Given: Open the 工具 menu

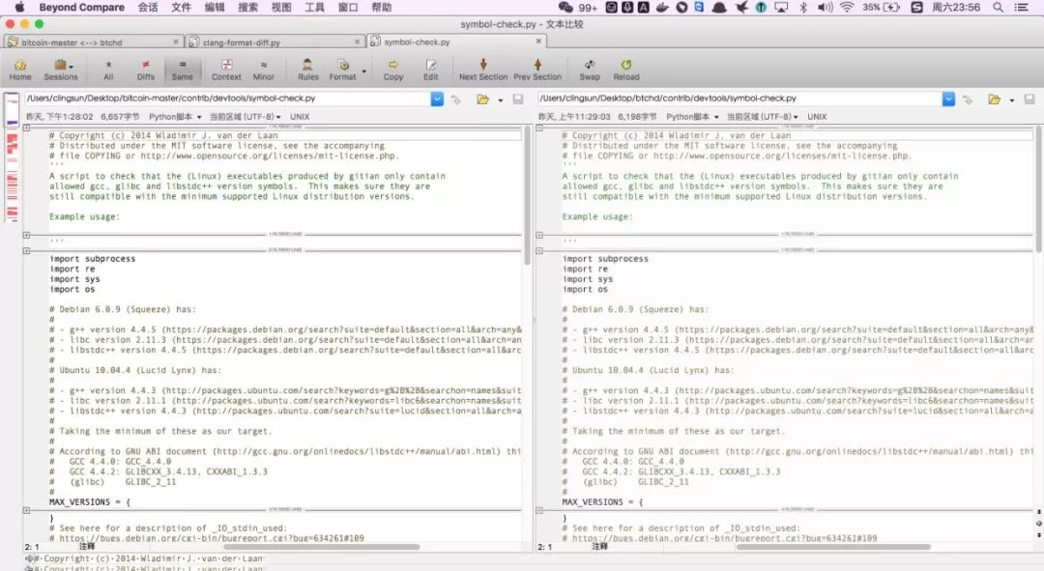Looking at the screenshot, I should pyautogui.click(x=314, y=8).
